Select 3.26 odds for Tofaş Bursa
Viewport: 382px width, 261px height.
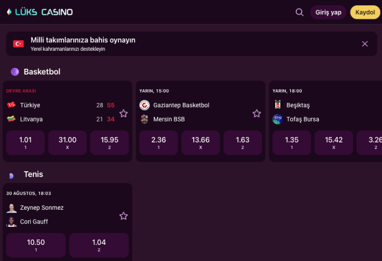click(369, 143)
